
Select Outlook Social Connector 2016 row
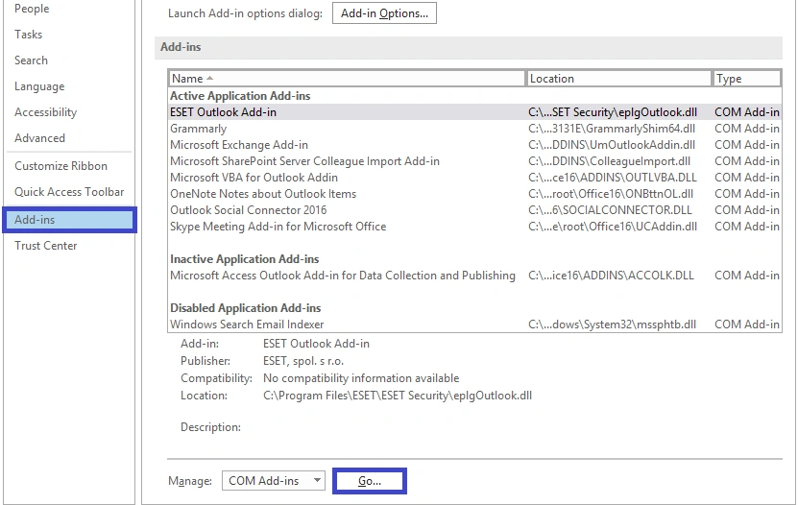pos(474,210)
